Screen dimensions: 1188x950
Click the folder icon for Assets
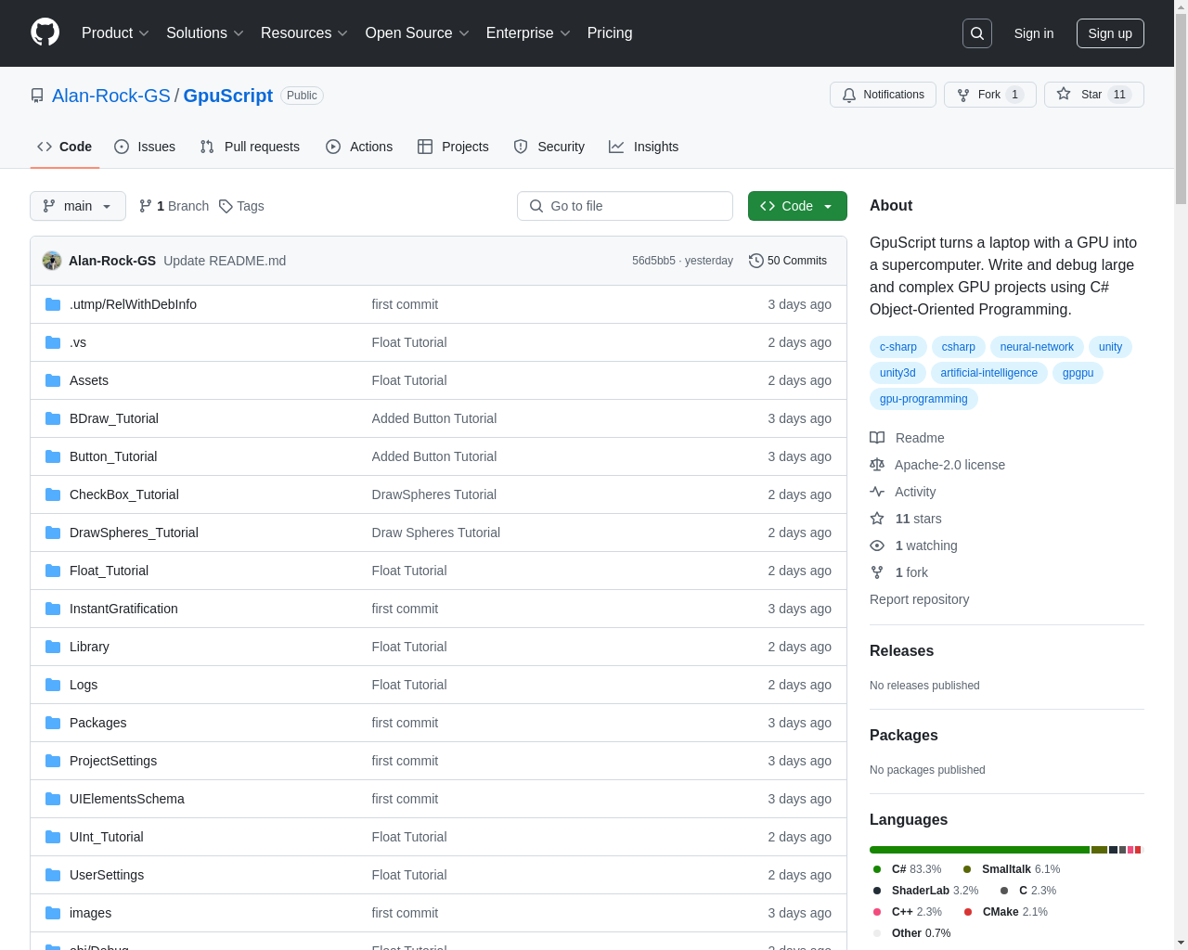pos(53,380)
